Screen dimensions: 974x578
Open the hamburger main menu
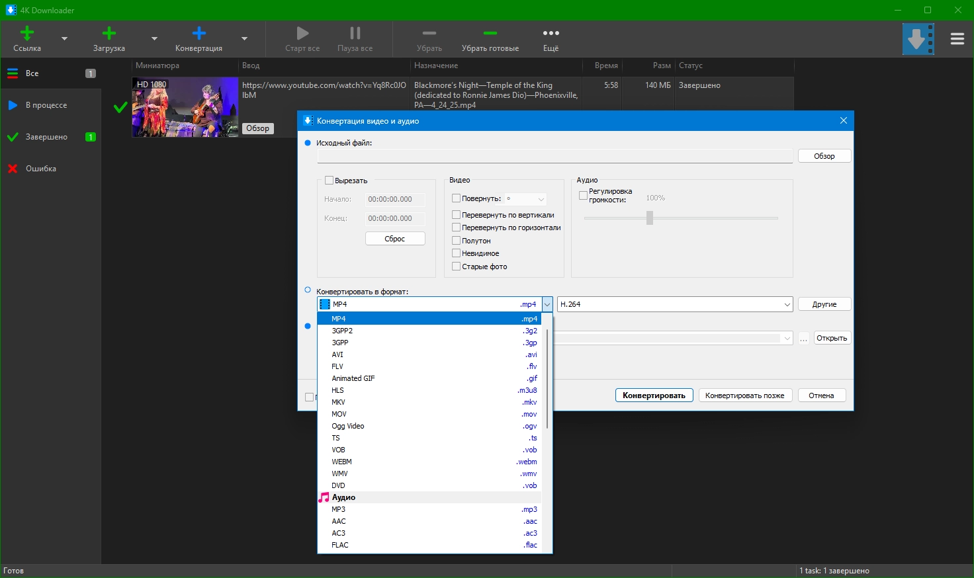click(x=957, y=39)
